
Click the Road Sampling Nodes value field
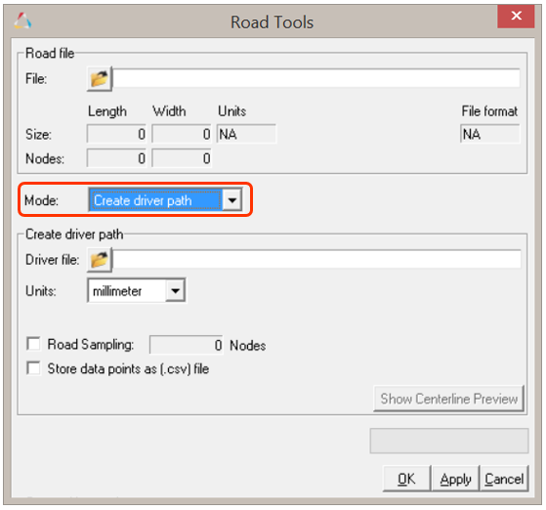click(186, 345)
